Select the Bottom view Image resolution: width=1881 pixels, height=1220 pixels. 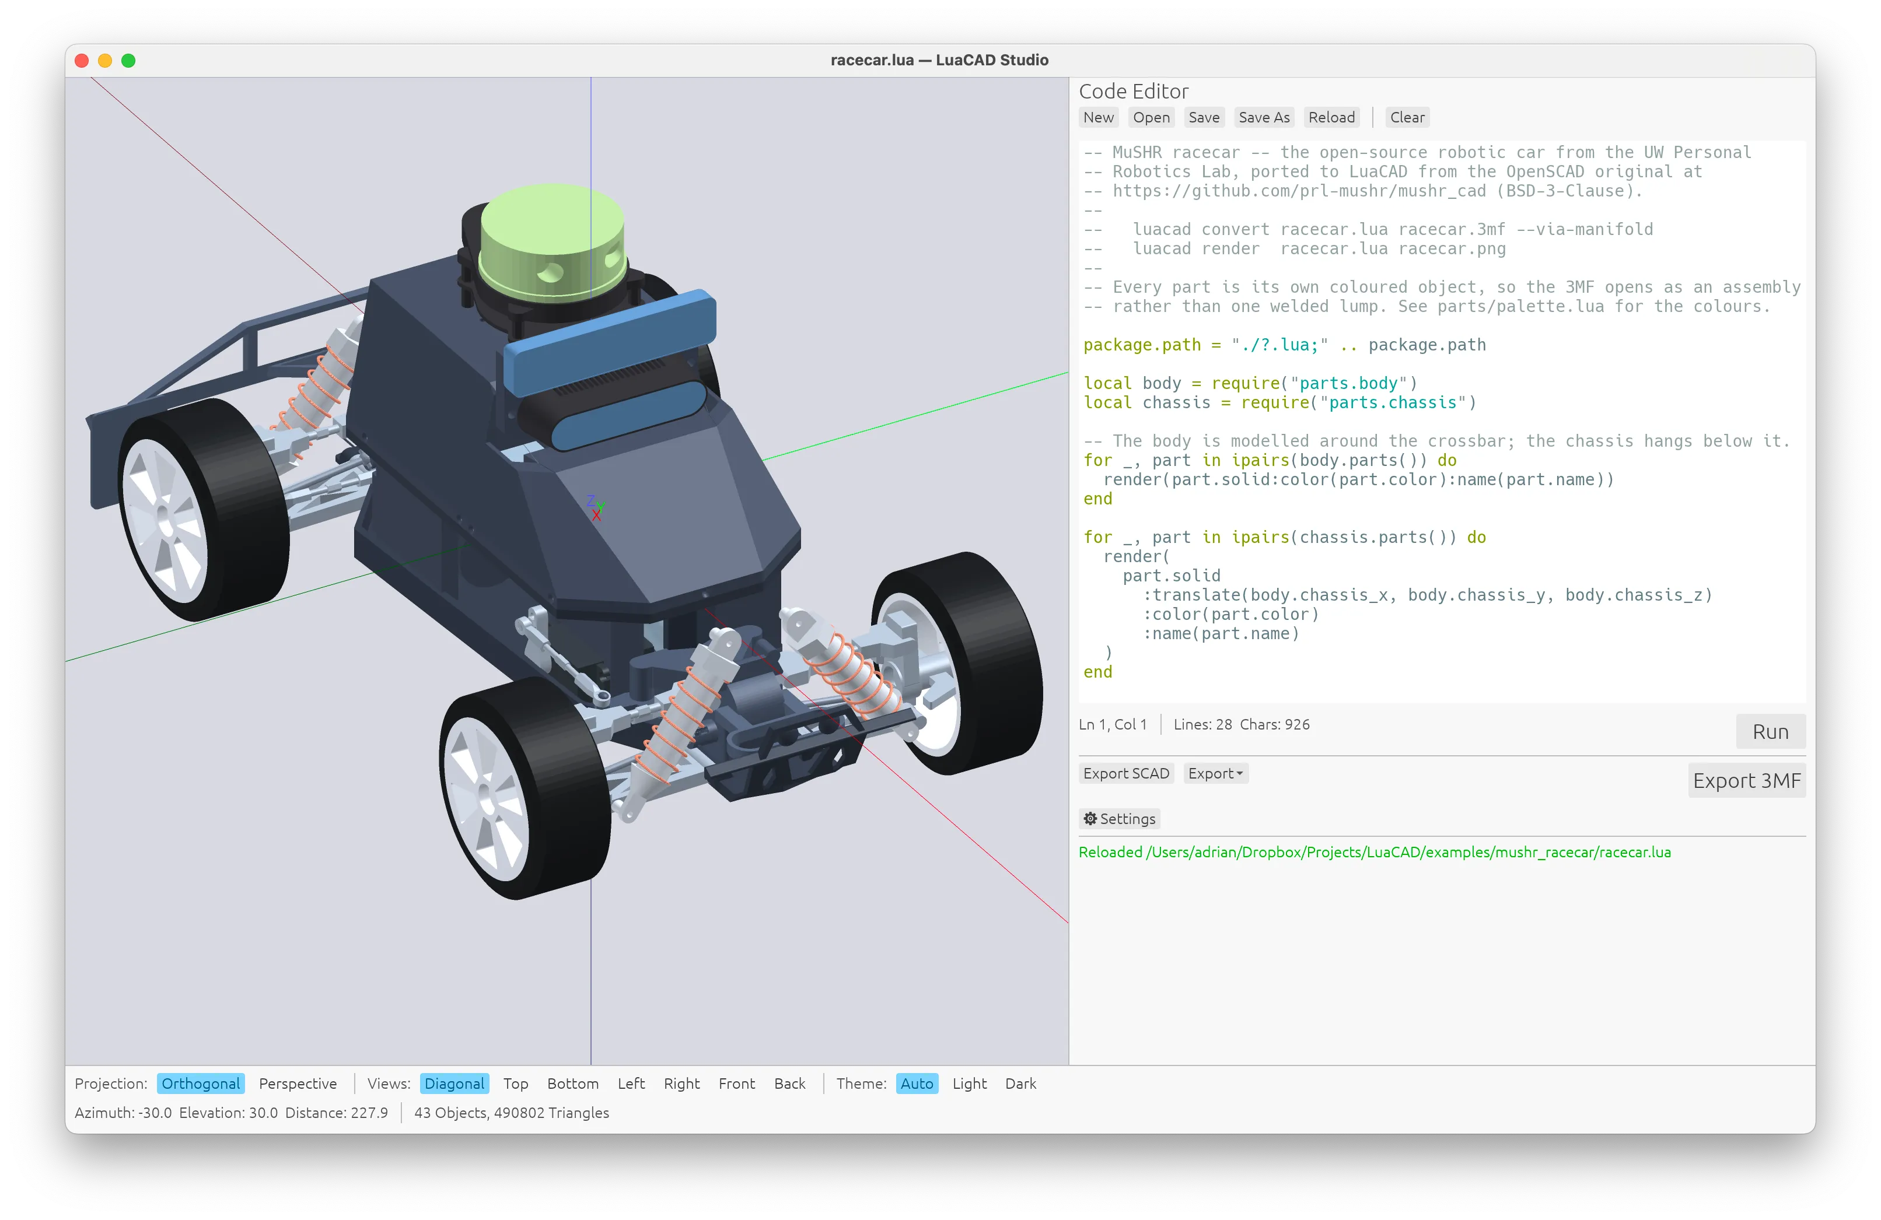click(x=573, y=1084)
